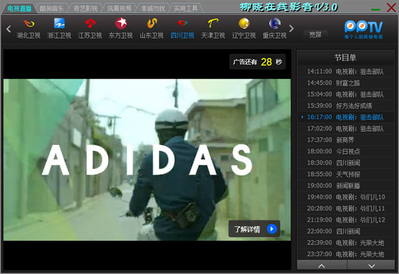Screen dimensions: 399x274
Task: Click the 节目单 program list header
Action: [x=346, y=58]
